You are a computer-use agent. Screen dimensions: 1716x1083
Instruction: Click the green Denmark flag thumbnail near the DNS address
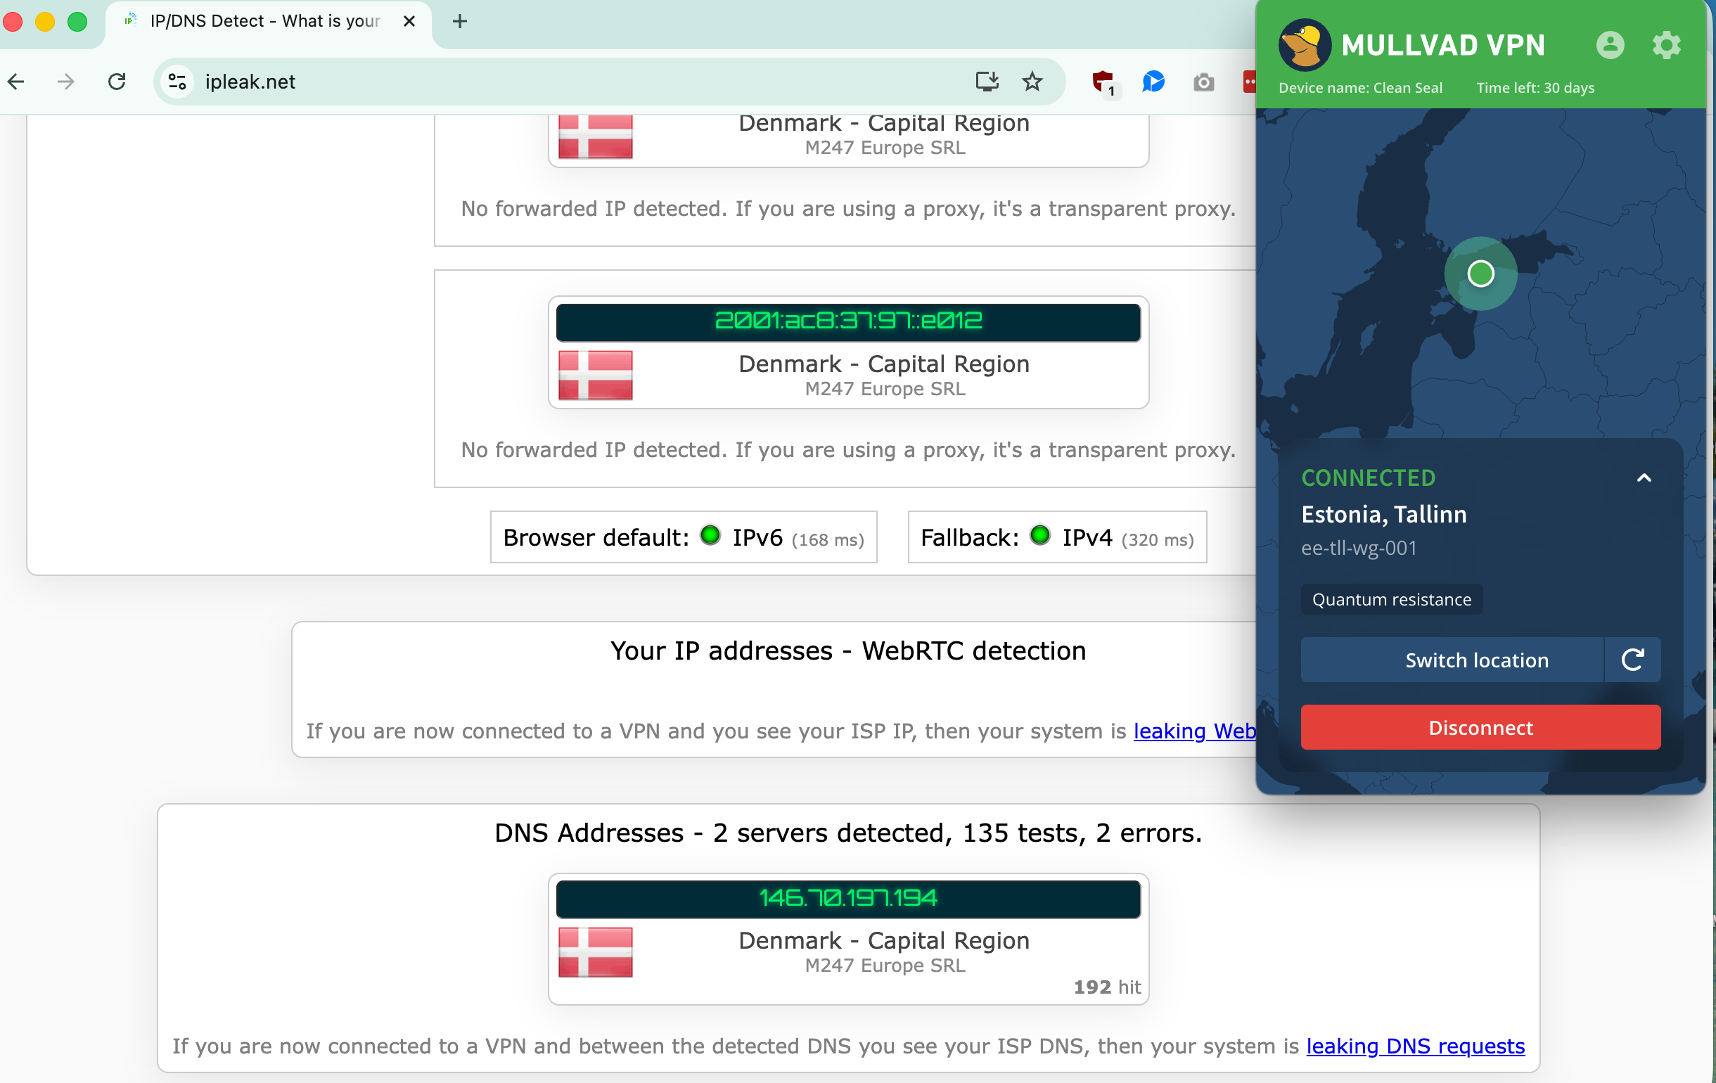pyautogui.click(x=596, y=952)
